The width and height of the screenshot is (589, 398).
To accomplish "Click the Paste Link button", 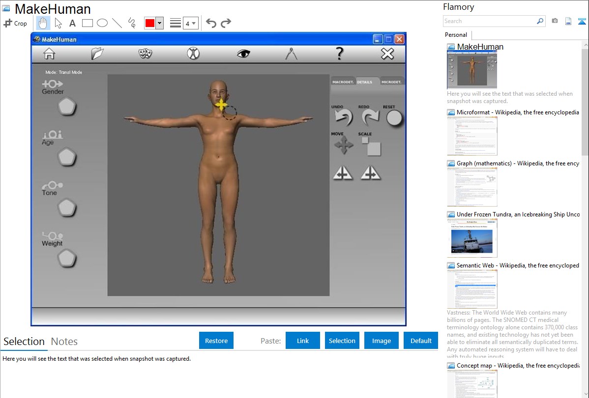I will pos(303,341).
